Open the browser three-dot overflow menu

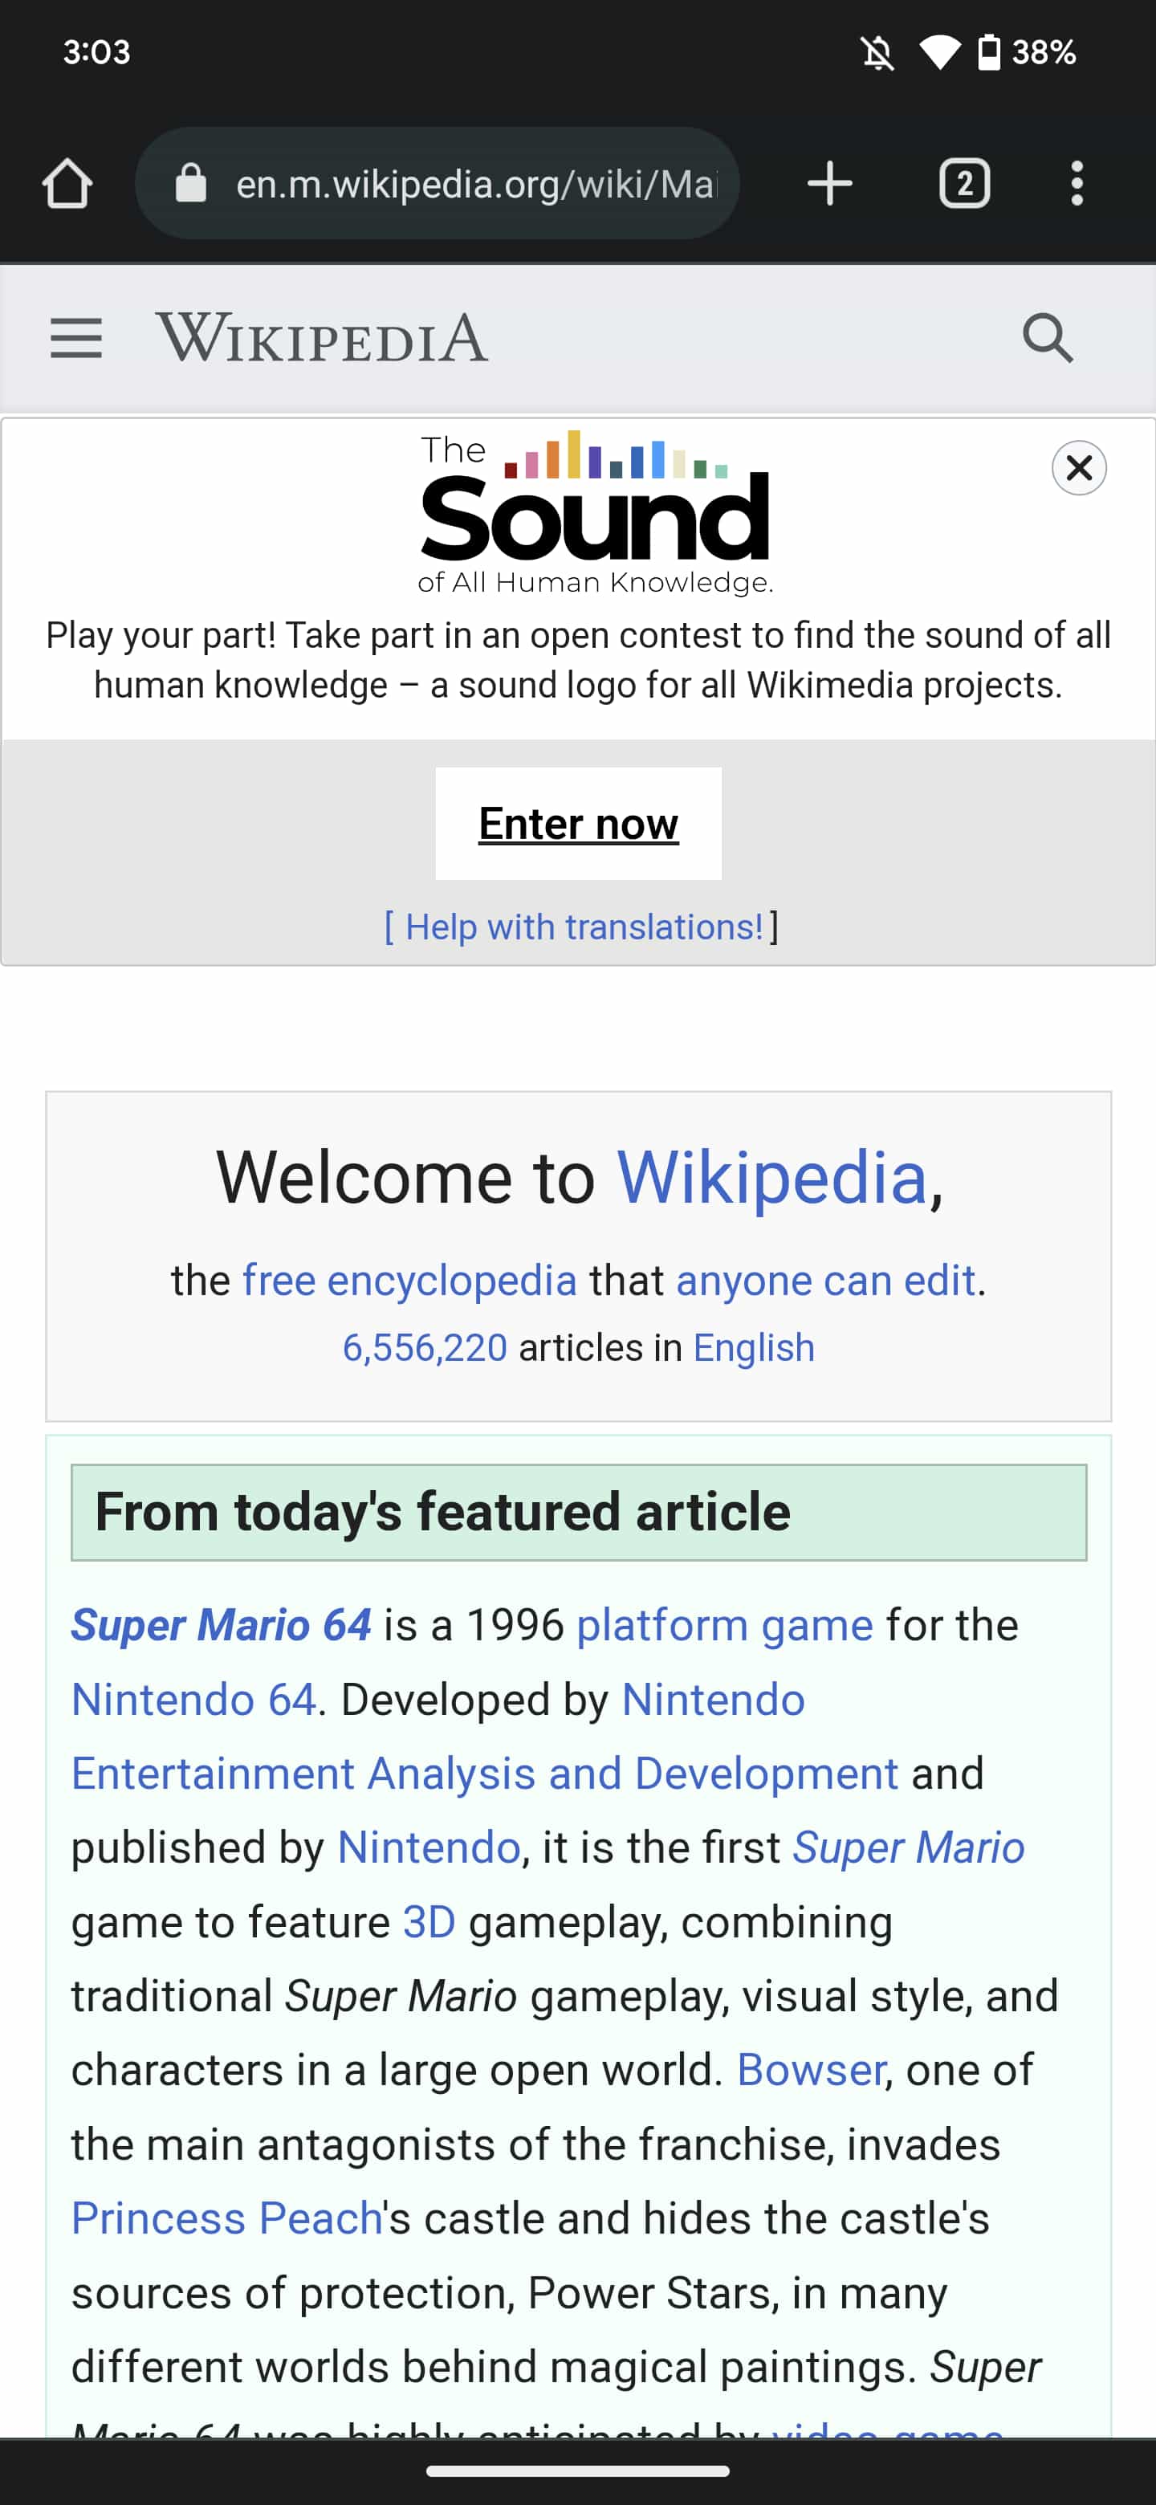pyautogui.click(x=1077, y=184)
